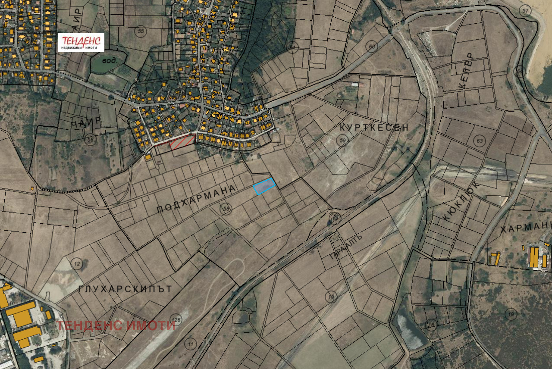Pick the circled number 59 marker
The width and height of the screenshot is (552, 369).
[343, 141]
